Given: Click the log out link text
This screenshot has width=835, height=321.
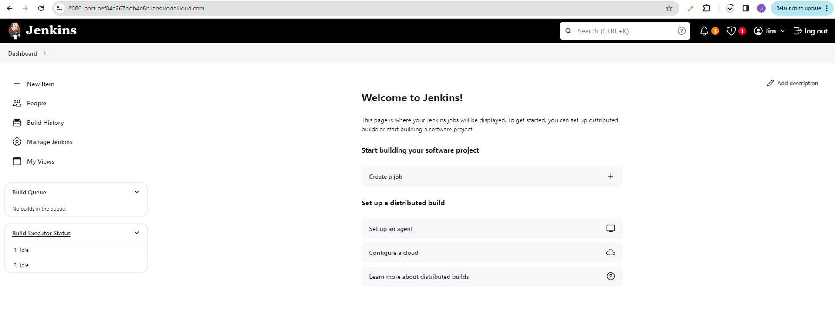Looking at the screenshot, I should click(816, 31).
